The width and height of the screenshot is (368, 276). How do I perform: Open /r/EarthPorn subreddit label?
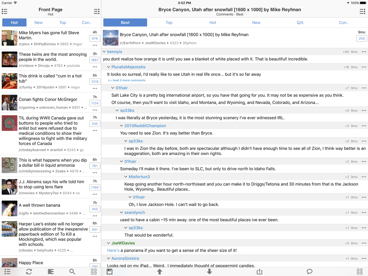coord(130,43)
